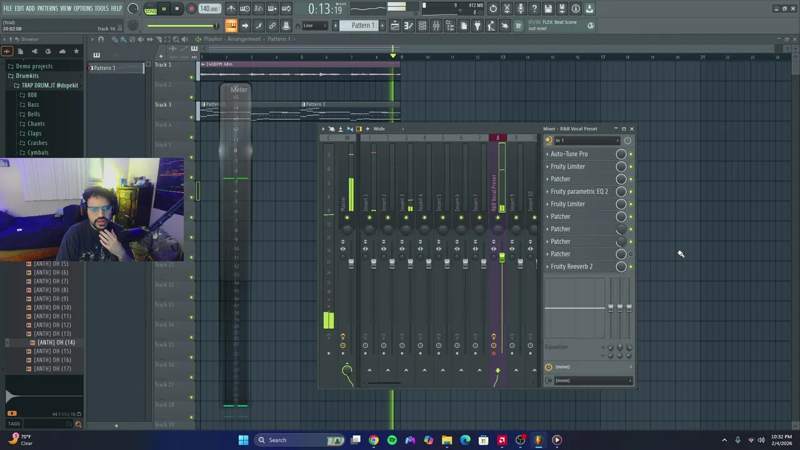Select mixer track Insert 3
The height and width of the screenshot is (450, 800).
pyautogui.click(x=402, y=202)
